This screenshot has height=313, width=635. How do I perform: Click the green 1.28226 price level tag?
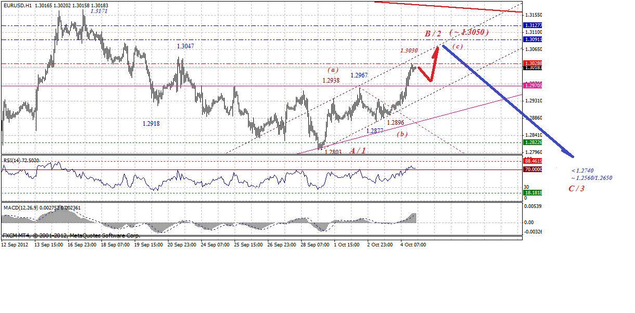[533, 142]
